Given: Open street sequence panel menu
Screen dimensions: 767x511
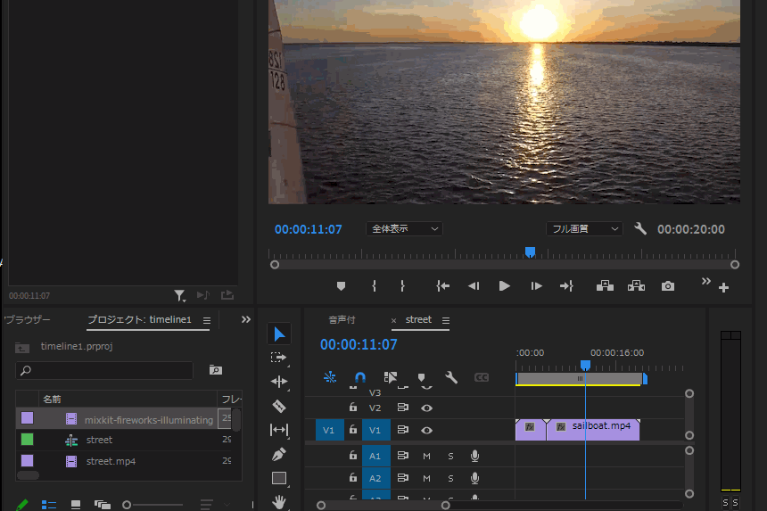Looking at the screenshot, I should (446, 320).
